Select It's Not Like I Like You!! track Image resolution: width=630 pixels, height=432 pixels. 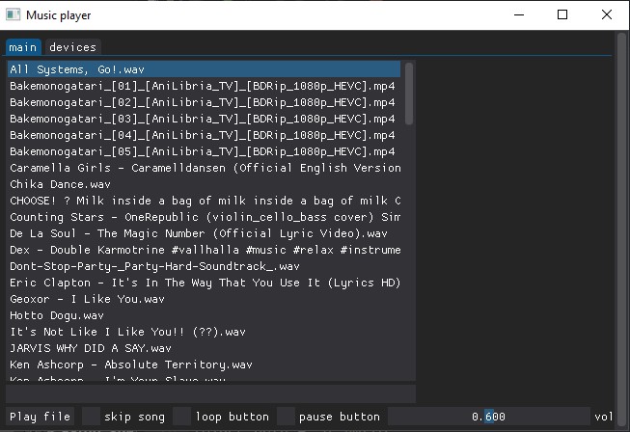[x=204, y=332]
